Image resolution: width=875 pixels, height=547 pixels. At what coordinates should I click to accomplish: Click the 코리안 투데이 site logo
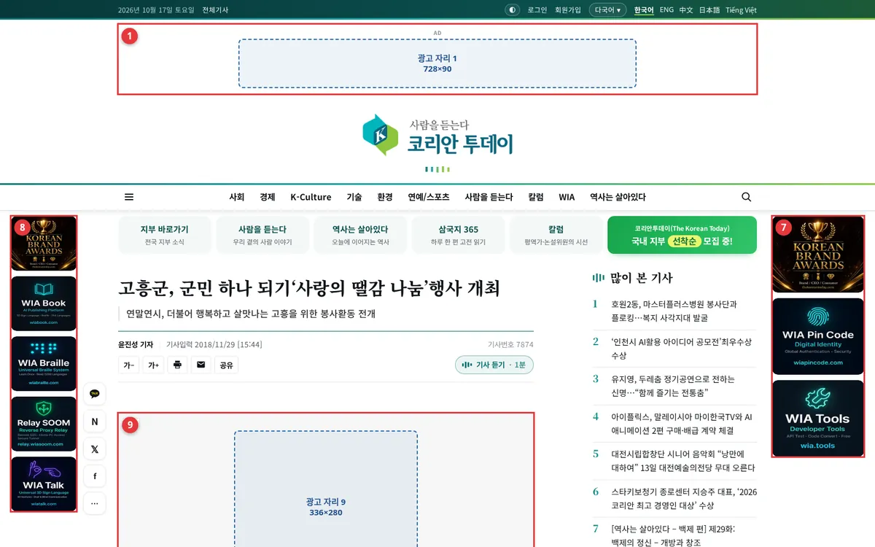pos(437,136)
